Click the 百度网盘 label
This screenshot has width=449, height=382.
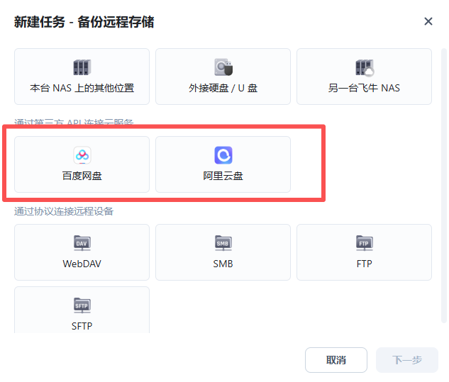point(82,176)
